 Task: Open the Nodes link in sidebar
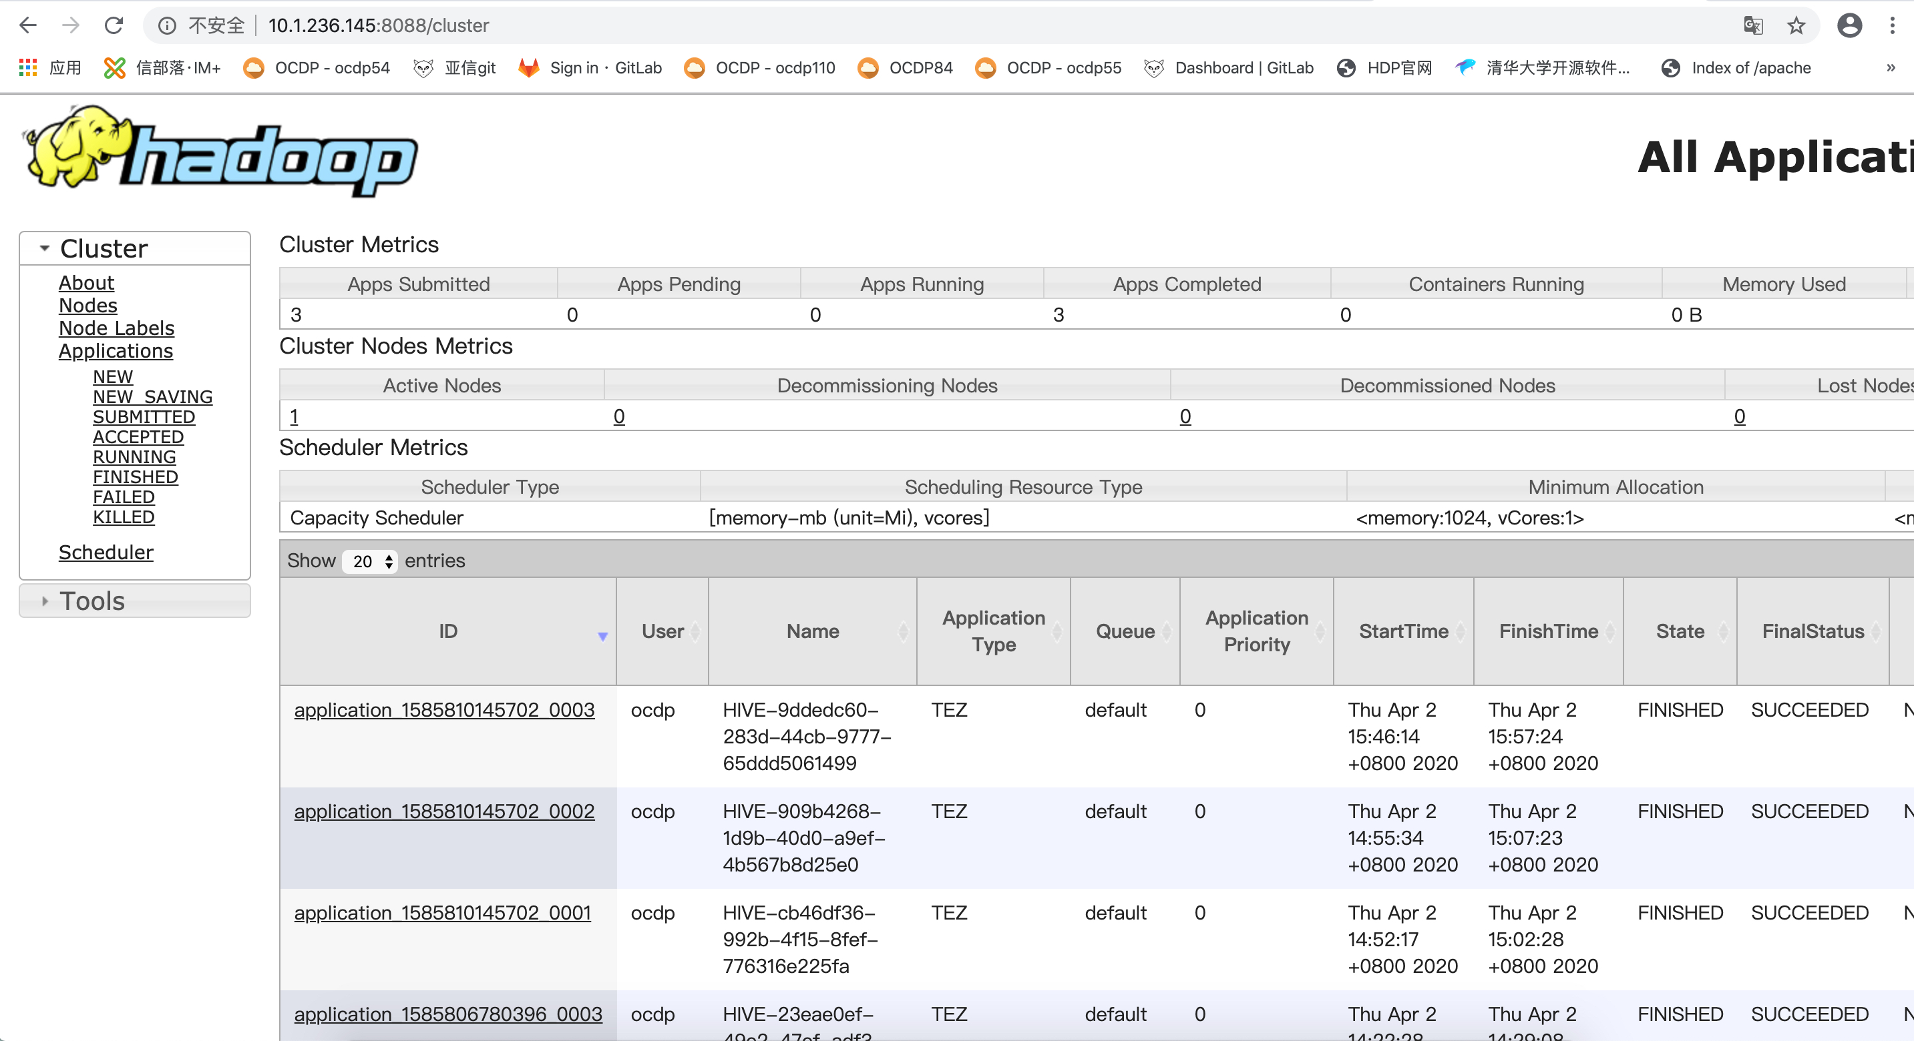click(87, 305)
